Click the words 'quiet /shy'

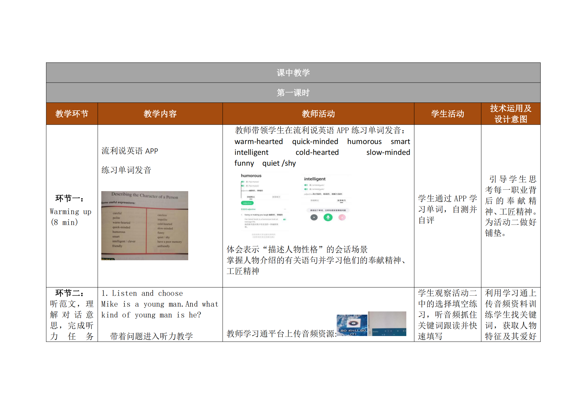pos(279,163)
